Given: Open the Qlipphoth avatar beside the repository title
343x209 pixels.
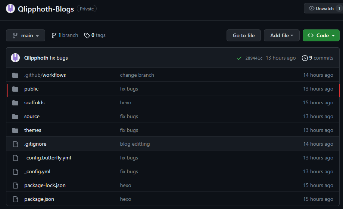Looking at the screenshot, I should click(10, 9).
